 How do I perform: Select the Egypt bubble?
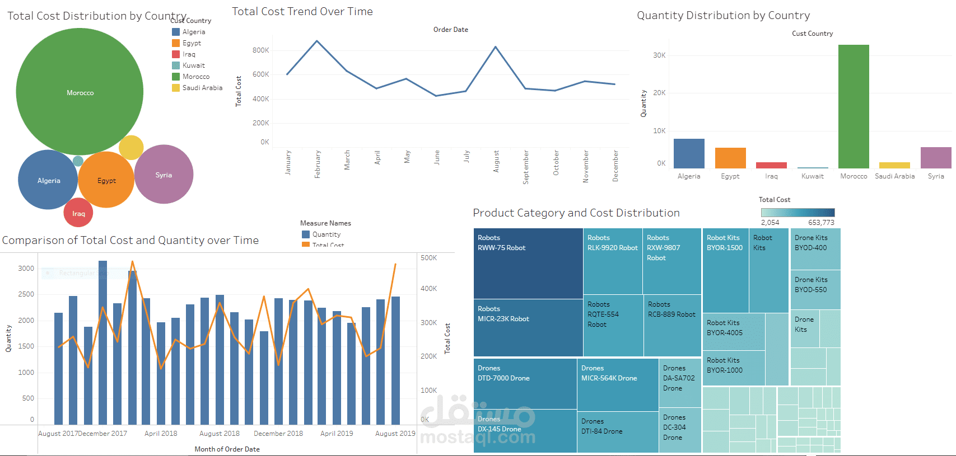pos(106,180)
